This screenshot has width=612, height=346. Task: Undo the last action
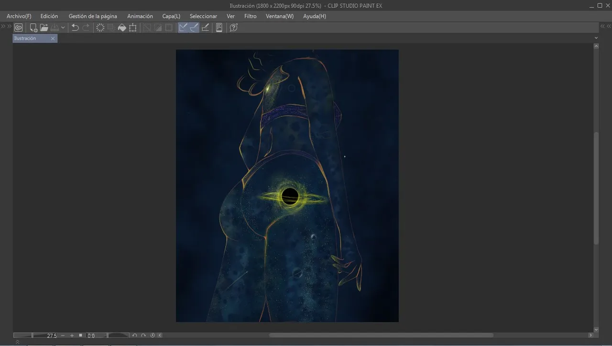point(75,28)
